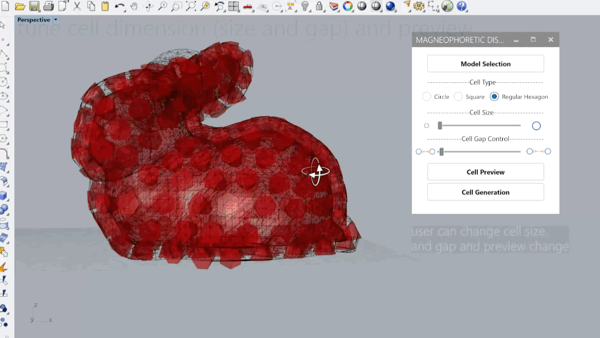The image size is (600, 338).
Task: Click the Options gear icon
Action: [419, 7]
